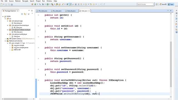Open the Run button dropdown arrow

pos(50,4)
